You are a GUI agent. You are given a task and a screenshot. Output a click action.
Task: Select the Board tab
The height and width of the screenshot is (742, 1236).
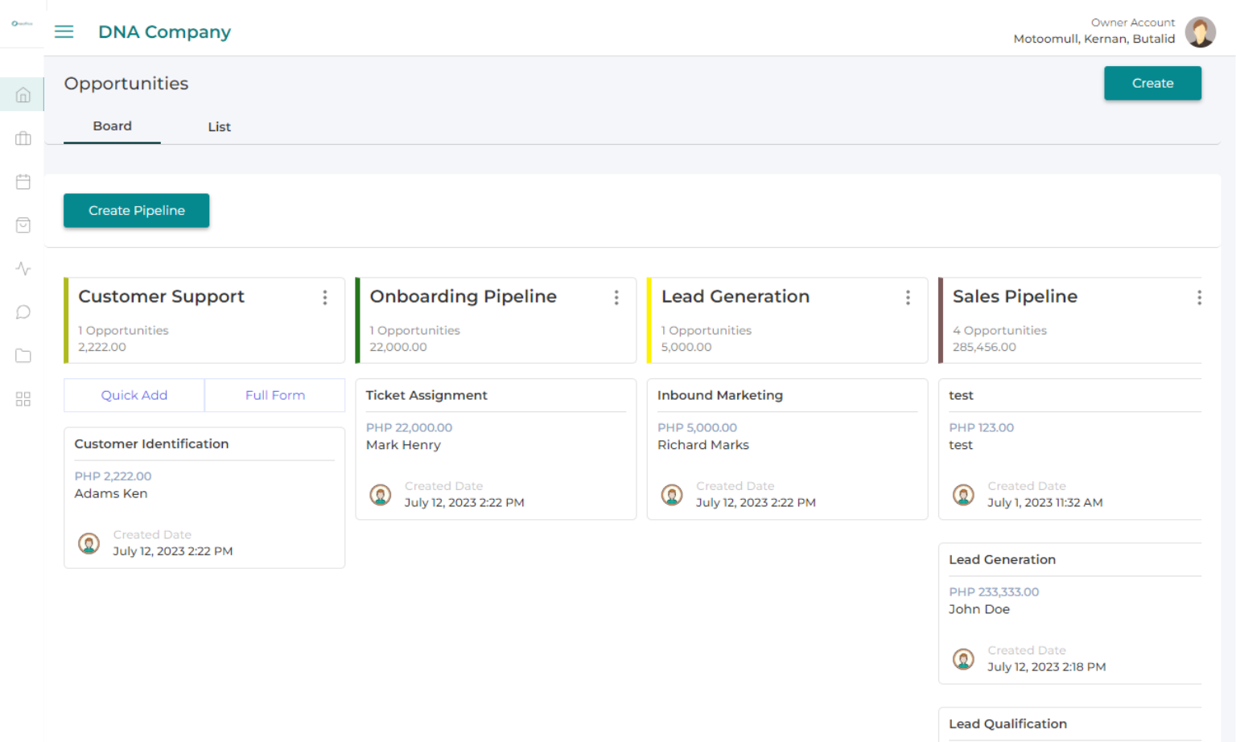[x=112, y=126]
